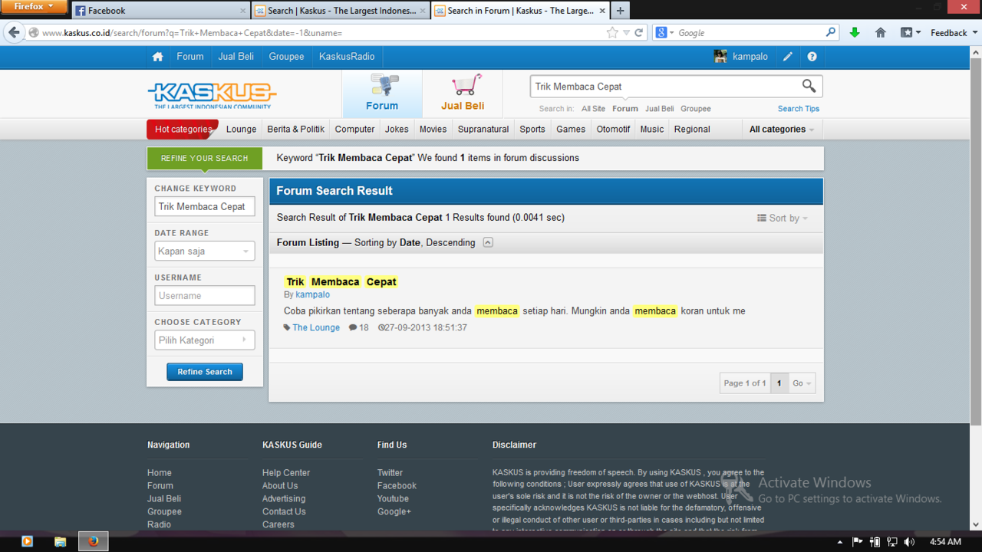
Task: Submit search with the magnifier icon
Action: click(x=809, y=86)
